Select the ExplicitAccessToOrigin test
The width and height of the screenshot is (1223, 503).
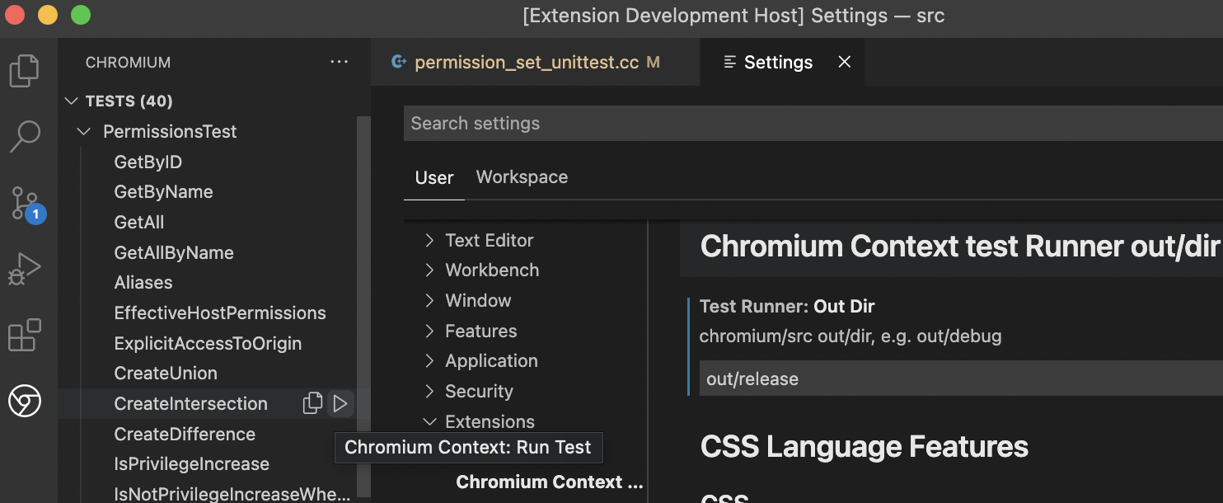[x=208, y=344]
